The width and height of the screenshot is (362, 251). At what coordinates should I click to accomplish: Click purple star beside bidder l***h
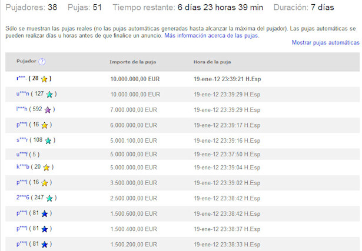pos(48,110)
